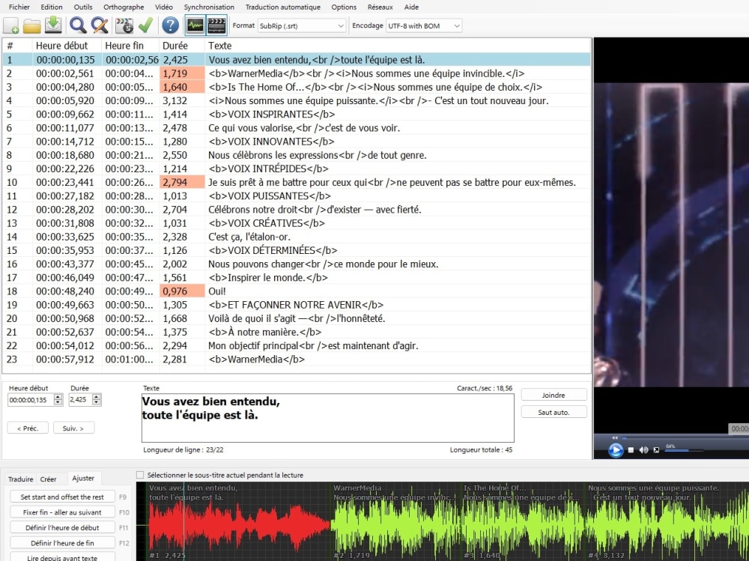Click 'Set start and offset the rest' button

pyautogui.click(x=62, y=497)
